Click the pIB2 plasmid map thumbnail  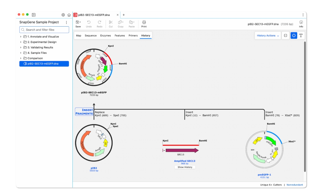click(94, 143)
